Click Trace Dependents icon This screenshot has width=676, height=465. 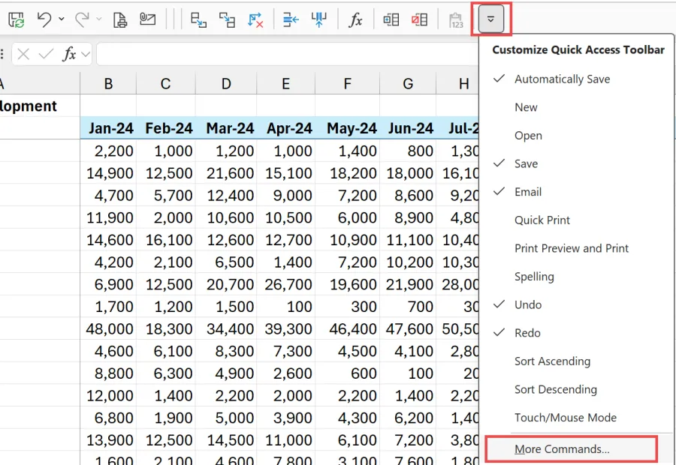(x=227, y=20)
